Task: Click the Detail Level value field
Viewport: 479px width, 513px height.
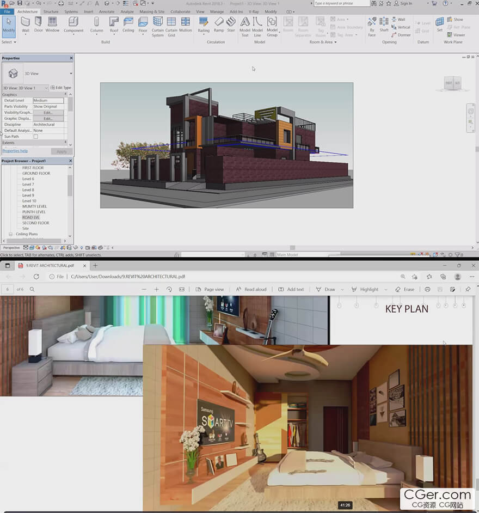Action: click(48, 100)
